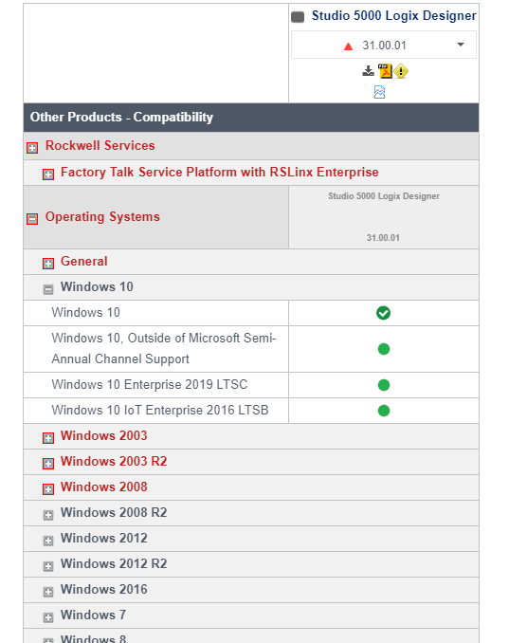The image size is (527, 643).
Task: Select 'Windows 10, Outside of Microsoft Semi-Annual Channel Support' text
Action: (x=164, y=348)
